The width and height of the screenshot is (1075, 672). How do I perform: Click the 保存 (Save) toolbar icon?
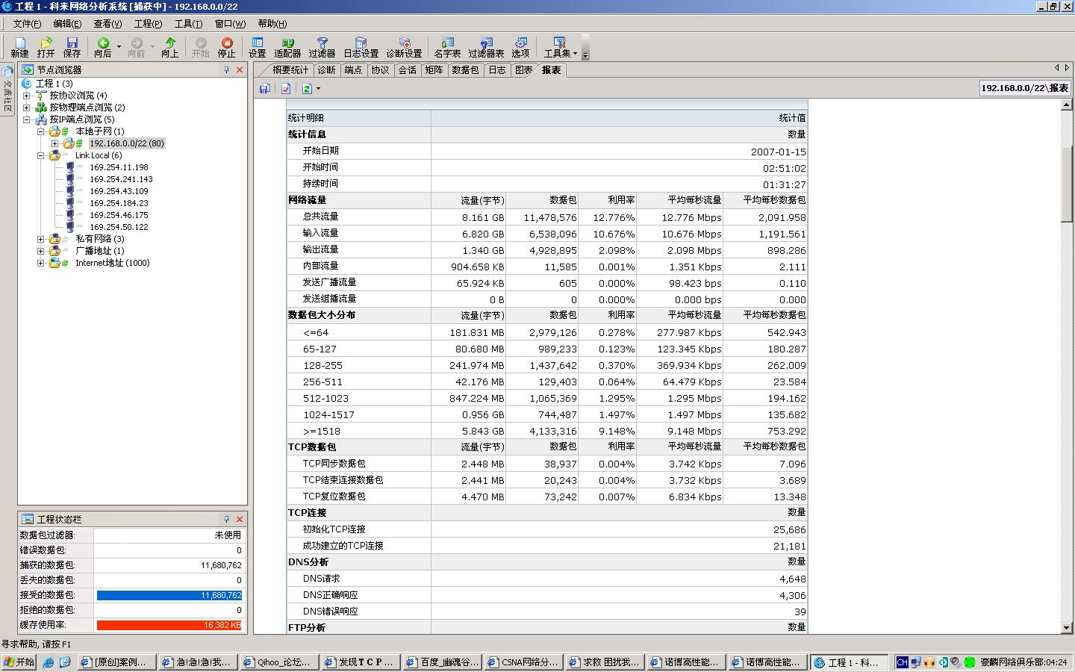pos(72,48)
